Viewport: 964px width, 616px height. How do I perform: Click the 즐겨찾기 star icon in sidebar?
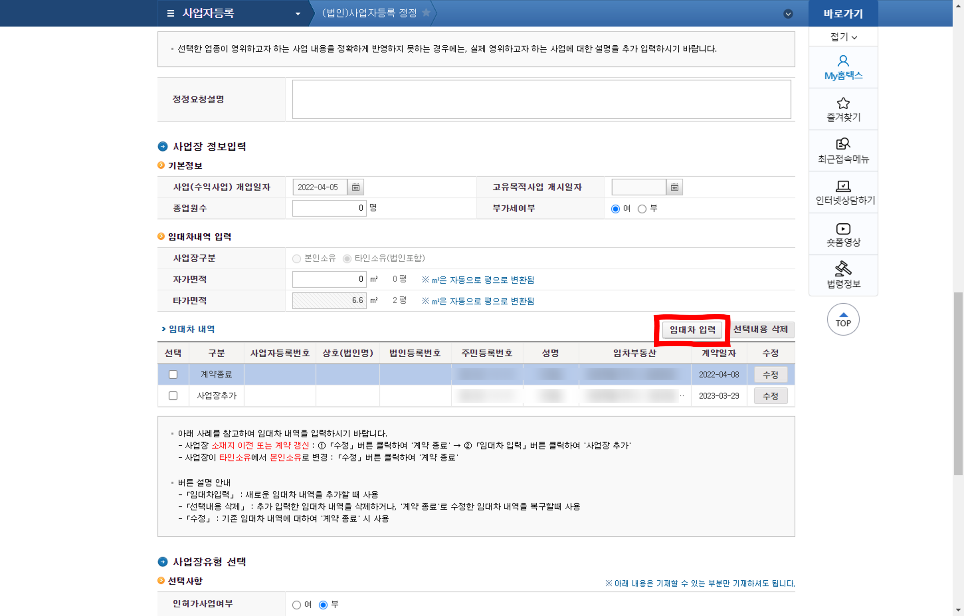click(x=843, y=103)
